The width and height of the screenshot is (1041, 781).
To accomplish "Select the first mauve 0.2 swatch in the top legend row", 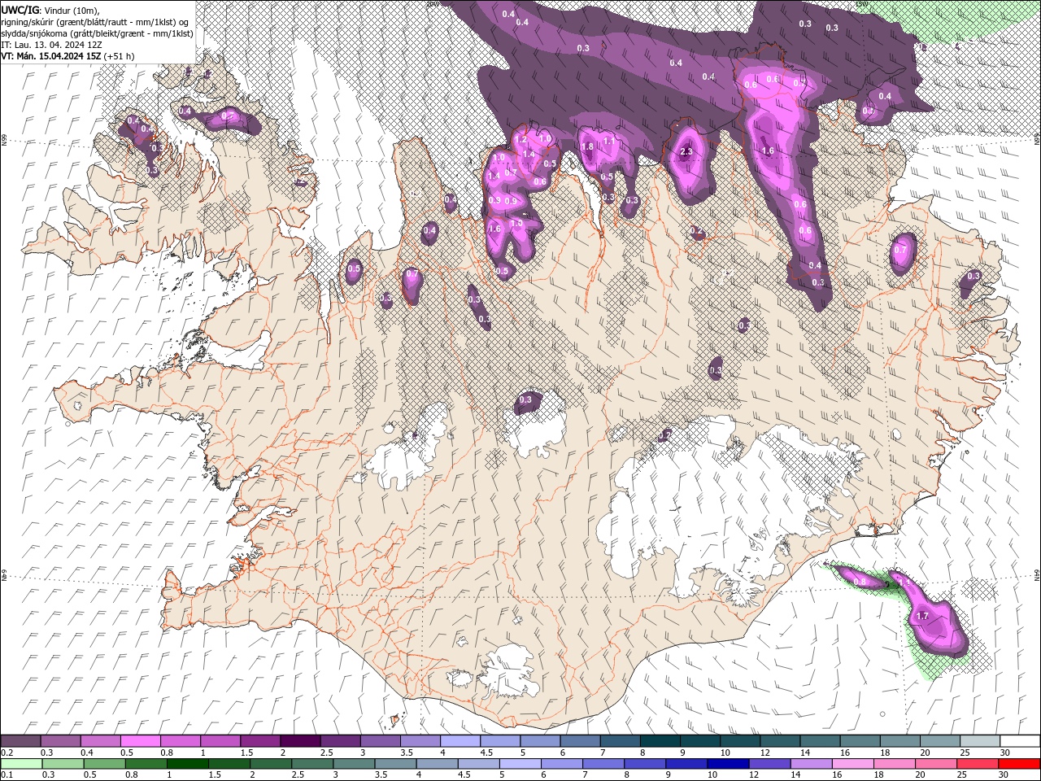I will [x=20, y=742].
